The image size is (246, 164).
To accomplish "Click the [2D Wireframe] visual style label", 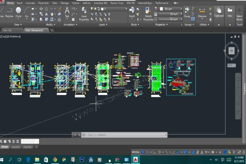I will tap(14, 36).
